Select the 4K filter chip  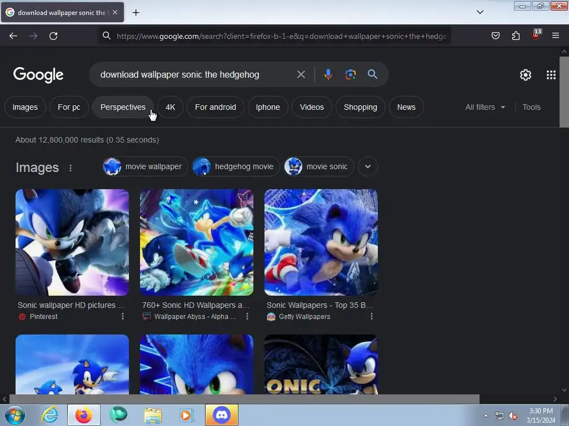pos(170,107)
